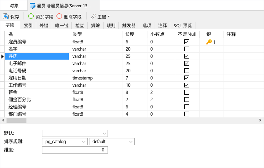Click the Save disk icon
264x168 pixels.
pos(6,16)
